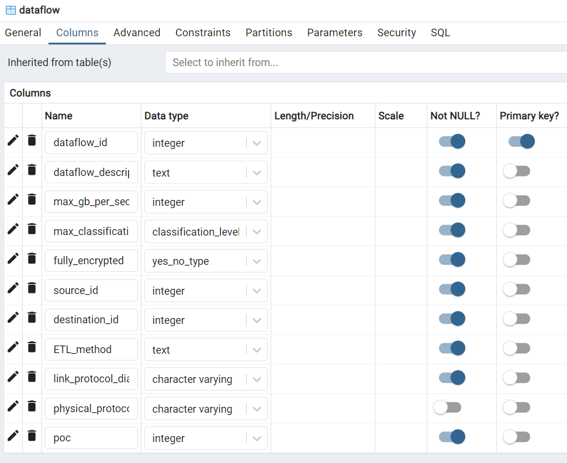Click the edit pencil for dataflow_id row
This screenshot has width=567, height=463.
[13, 140]
